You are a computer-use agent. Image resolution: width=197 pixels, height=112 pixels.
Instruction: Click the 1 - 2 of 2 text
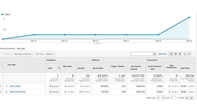180,98
